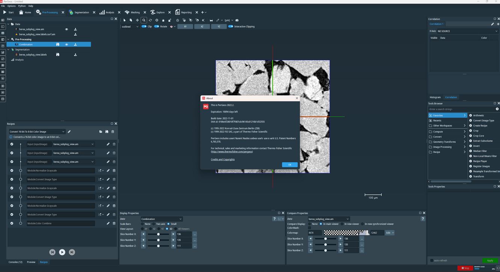Screen dimensions: 500x272
Task: Export berea_subplug_view.am with its download icon
Action: click(76, 29)
